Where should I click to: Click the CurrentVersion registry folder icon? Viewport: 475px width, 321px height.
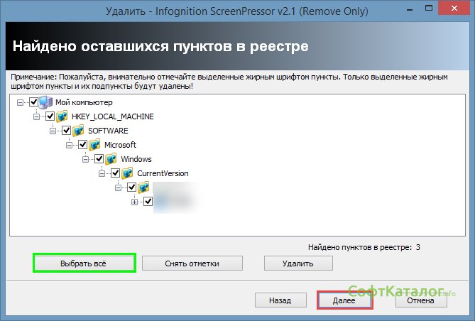(x=127, y=173)
